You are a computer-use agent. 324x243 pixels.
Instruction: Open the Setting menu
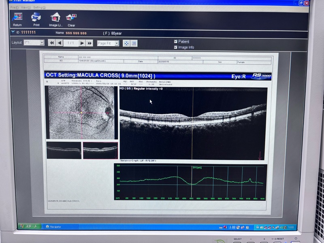pyautogui.click(x=39, y=7)
